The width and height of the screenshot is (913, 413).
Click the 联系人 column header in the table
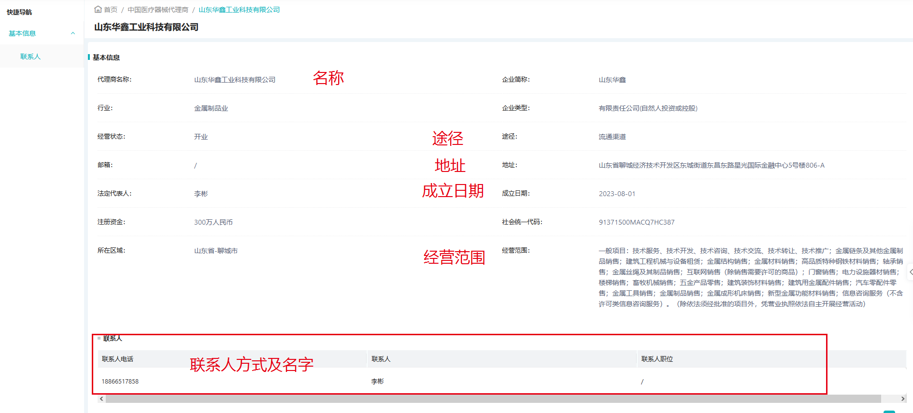[381, 359]
